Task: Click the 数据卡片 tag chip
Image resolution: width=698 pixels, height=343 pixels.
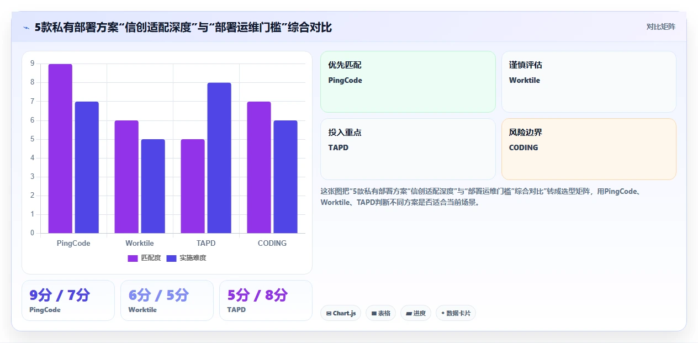Action: click(x=456, y=313)
